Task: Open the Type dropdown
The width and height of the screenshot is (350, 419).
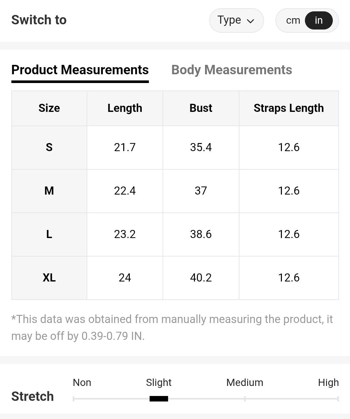Action: 236,20
